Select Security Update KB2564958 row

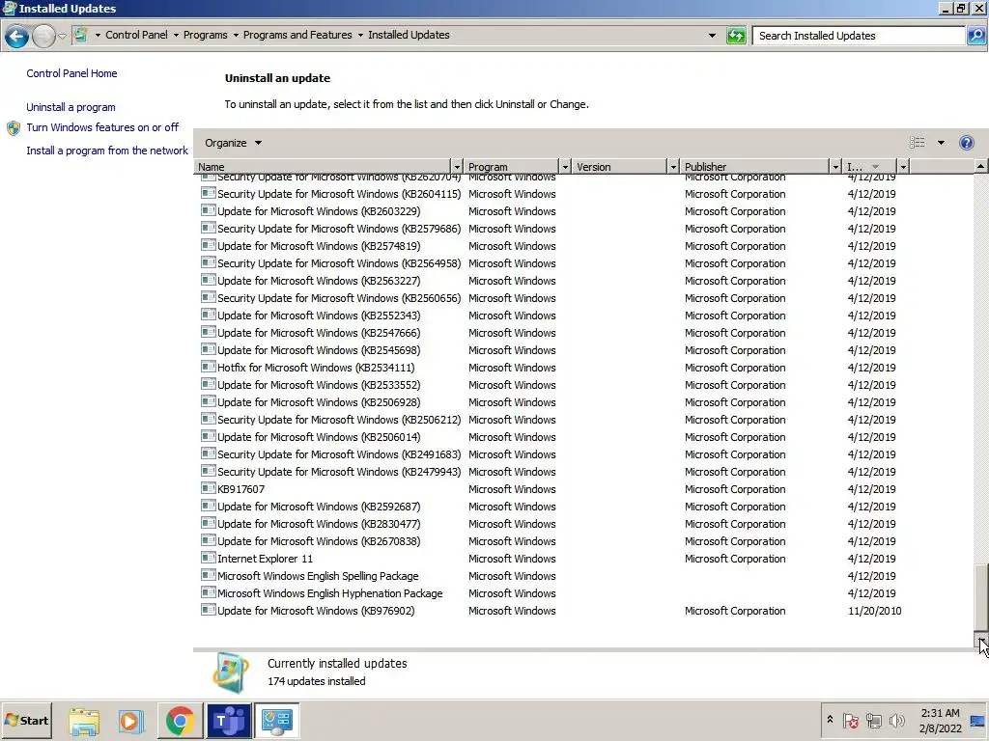[x=553, y=262]
